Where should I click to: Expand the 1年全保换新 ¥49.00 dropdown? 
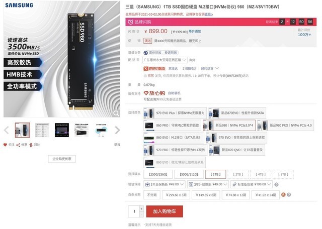[165, 184]
